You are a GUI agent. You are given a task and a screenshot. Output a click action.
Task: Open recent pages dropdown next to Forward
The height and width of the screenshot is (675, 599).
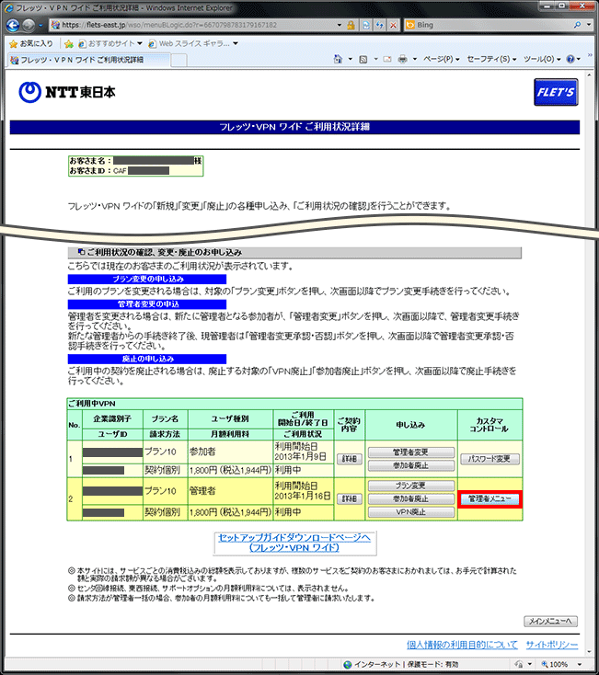click(40, 26)
